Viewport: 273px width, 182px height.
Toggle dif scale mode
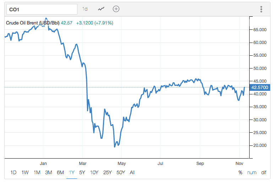pyautogui.click(x=264, y=173)
